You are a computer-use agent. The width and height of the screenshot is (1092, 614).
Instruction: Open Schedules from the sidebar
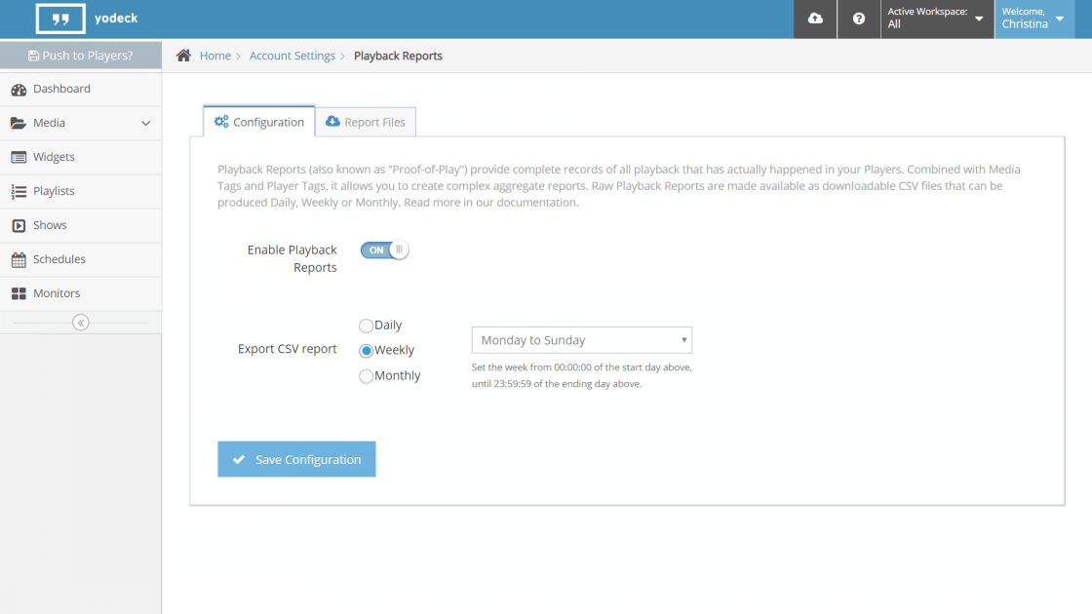(58, 259)
